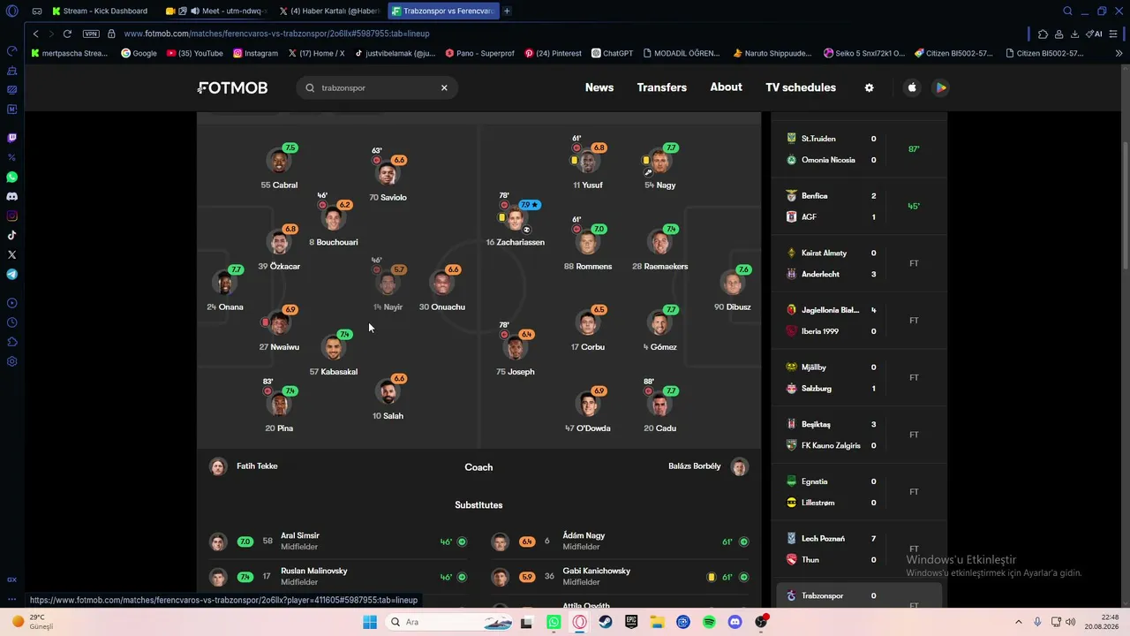Open the browser downloads icon

pyautogui.click(x=1074, y=34)
